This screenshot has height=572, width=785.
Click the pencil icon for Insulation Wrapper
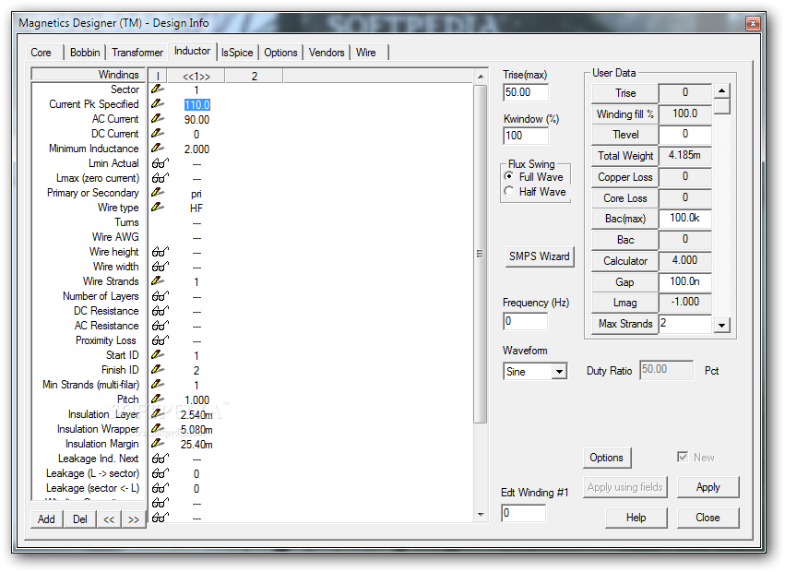pyautogui.click(x=158, y=429)
